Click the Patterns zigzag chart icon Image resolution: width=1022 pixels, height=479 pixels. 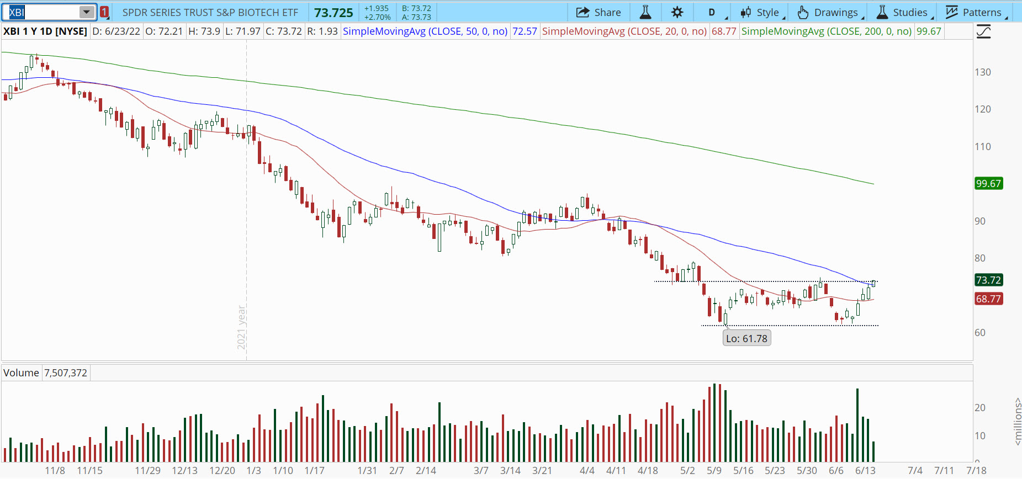click(951, 12)
